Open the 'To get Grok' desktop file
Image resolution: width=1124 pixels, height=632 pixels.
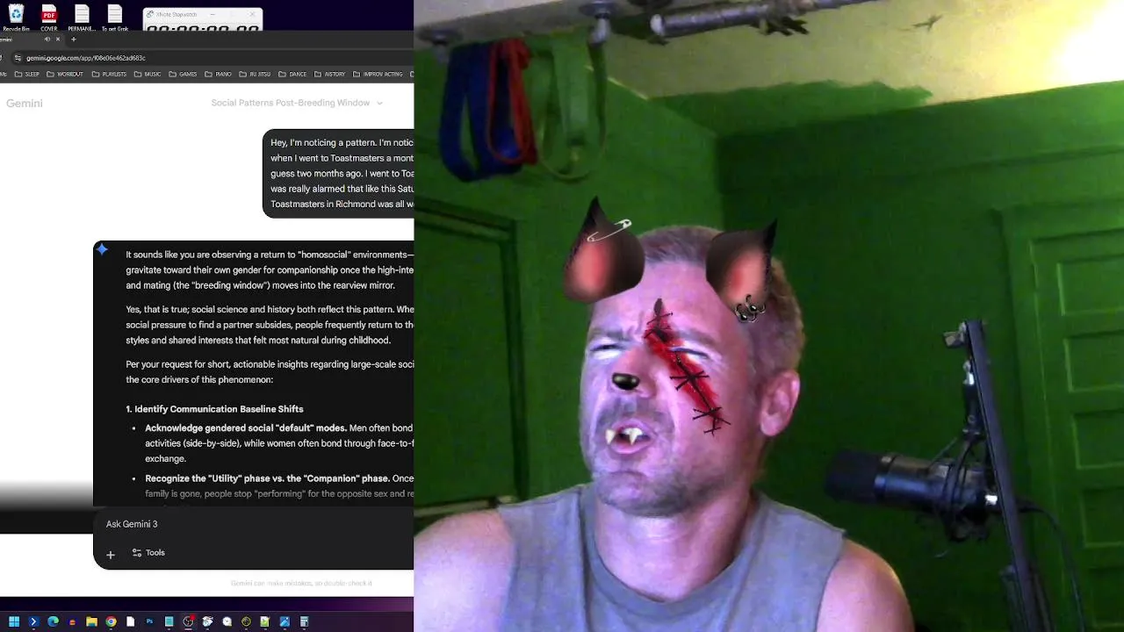point(115,17)
